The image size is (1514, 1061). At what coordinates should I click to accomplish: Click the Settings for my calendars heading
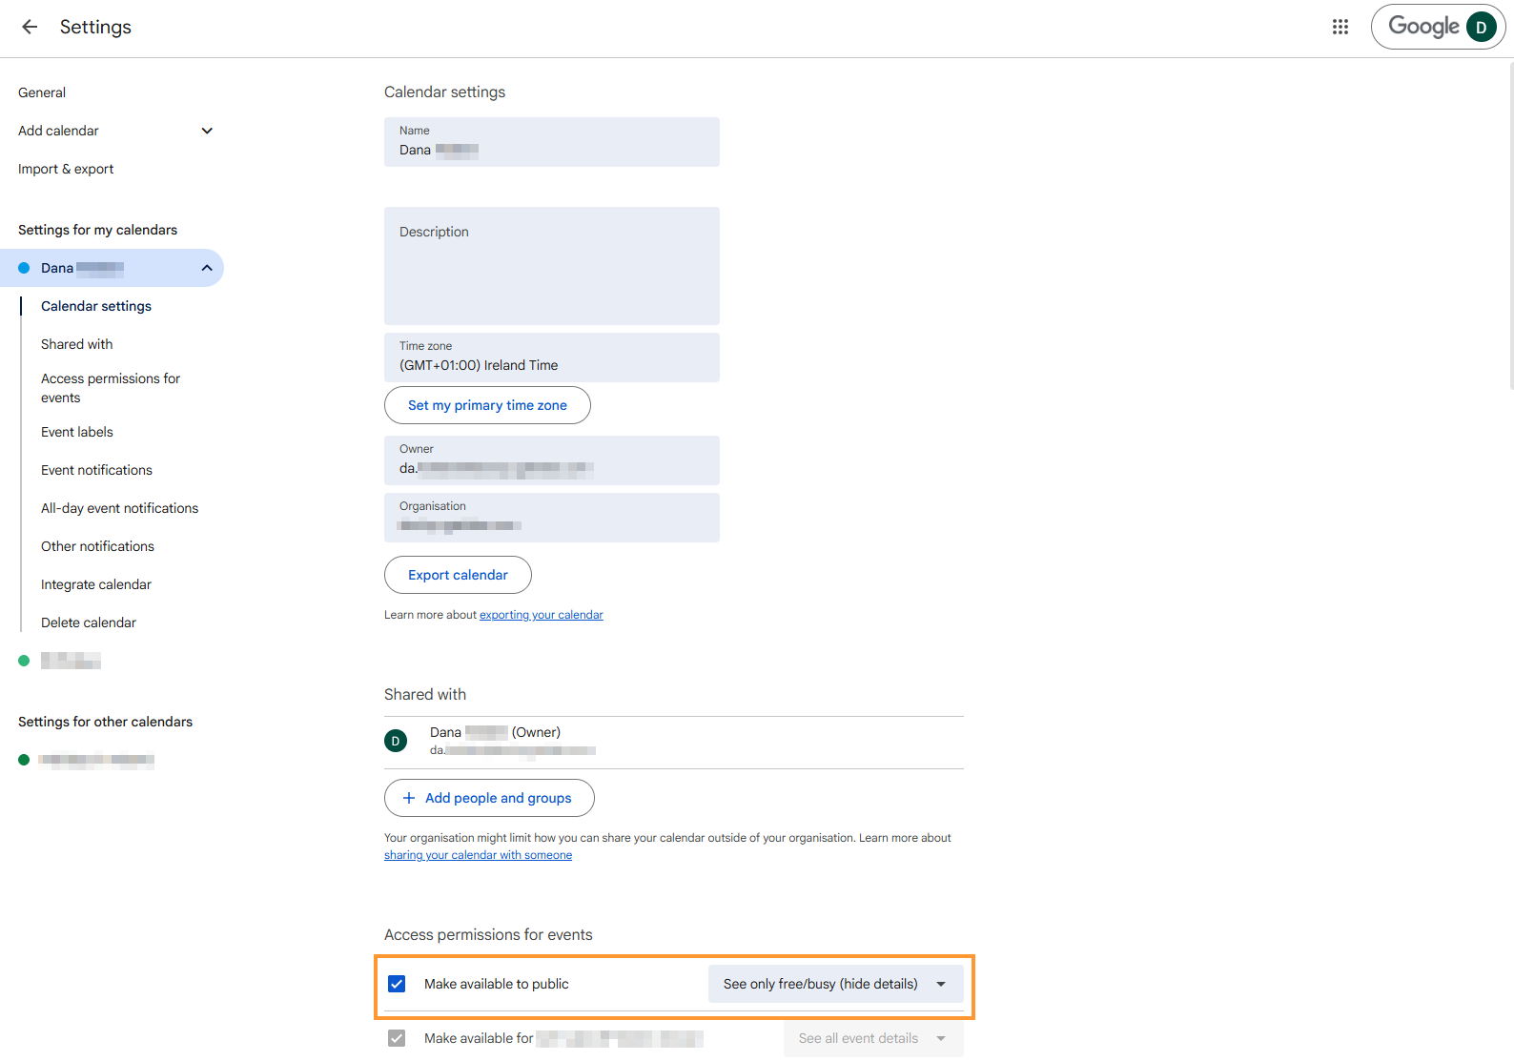(x=97, y=230)
